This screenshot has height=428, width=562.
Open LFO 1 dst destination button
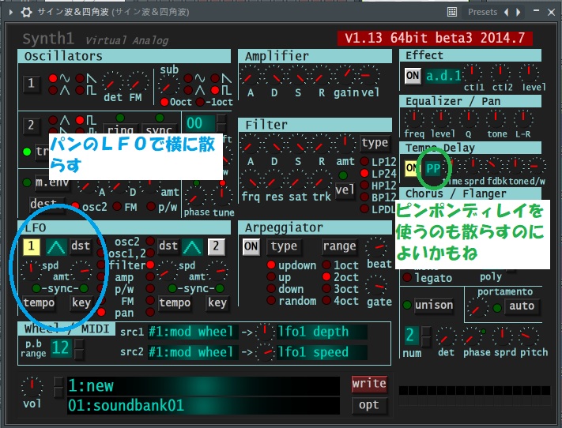coord(81,246)
